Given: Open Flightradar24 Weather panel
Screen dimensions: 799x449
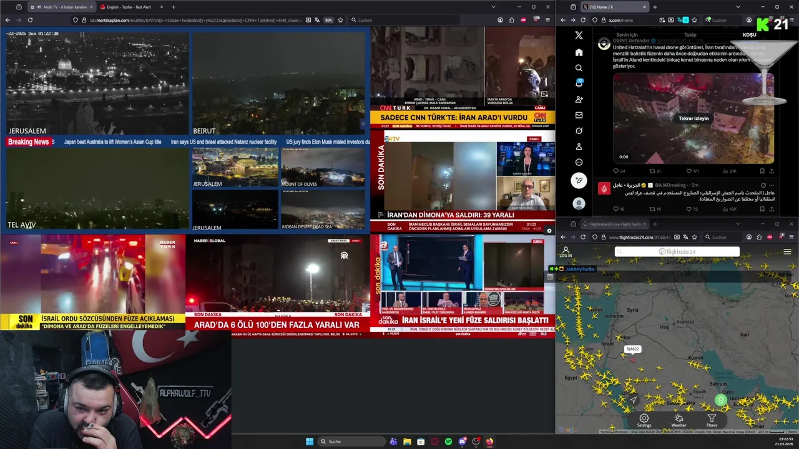Looking at the screenshot, I should click(679, 420).
